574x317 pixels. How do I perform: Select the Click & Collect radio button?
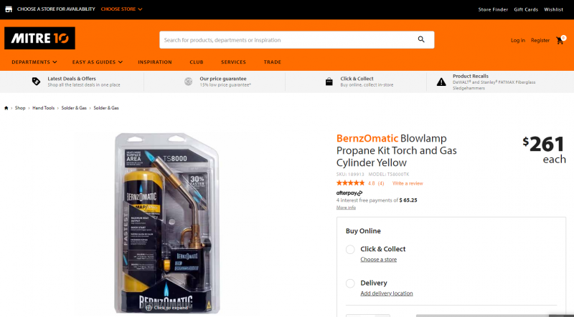tap(350, 250)
